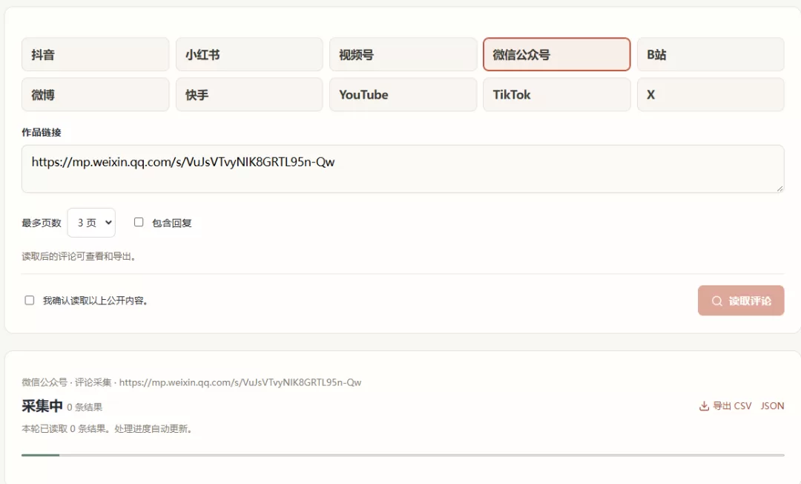Click the textarea resize handle corner
This screenshot has width=801, height=484.
click(x=779, y=189)
